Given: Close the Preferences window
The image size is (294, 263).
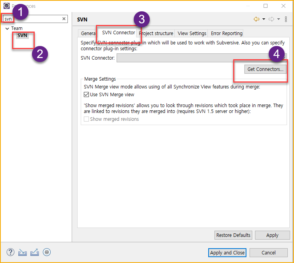Looking at the screenshot, I should click(283, 6).
